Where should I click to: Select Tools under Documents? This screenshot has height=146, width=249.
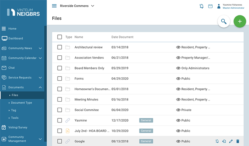pos(15,118)
